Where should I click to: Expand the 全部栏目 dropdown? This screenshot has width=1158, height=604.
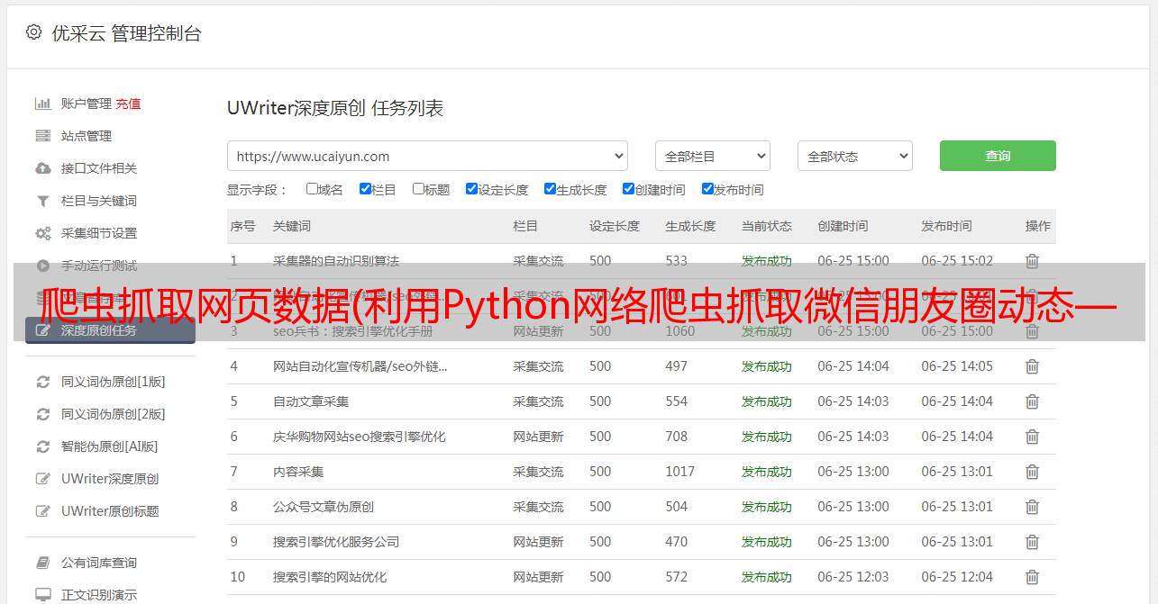click(712, 156)
